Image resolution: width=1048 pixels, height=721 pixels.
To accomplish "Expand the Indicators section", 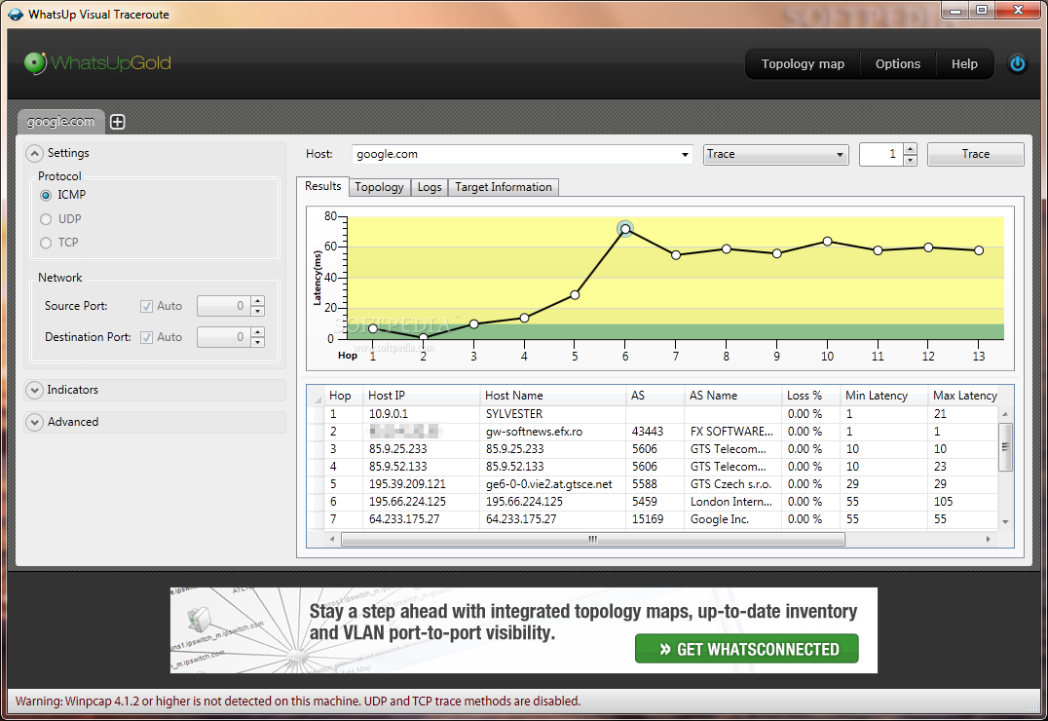I will (35, 390).
